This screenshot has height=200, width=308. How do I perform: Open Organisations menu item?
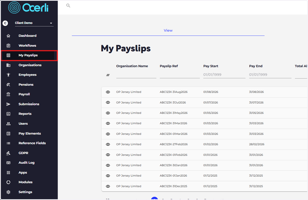pos(30,65)
